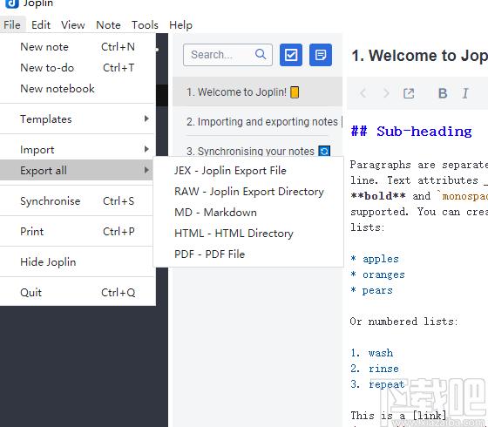This screenshot has width=488, height=427.
Task: Open the Tools menu
Action: point(145,25)
